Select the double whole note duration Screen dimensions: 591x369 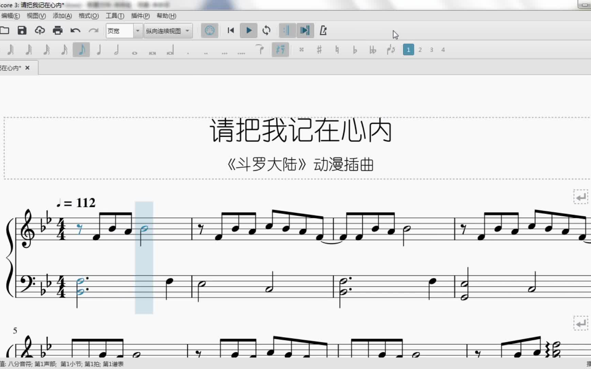tap(153, 53)
